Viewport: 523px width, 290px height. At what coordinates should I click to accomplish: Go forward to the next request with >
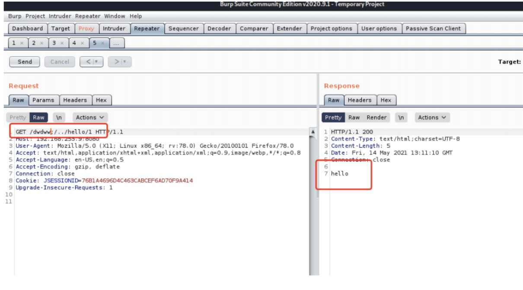click(116, 62)
